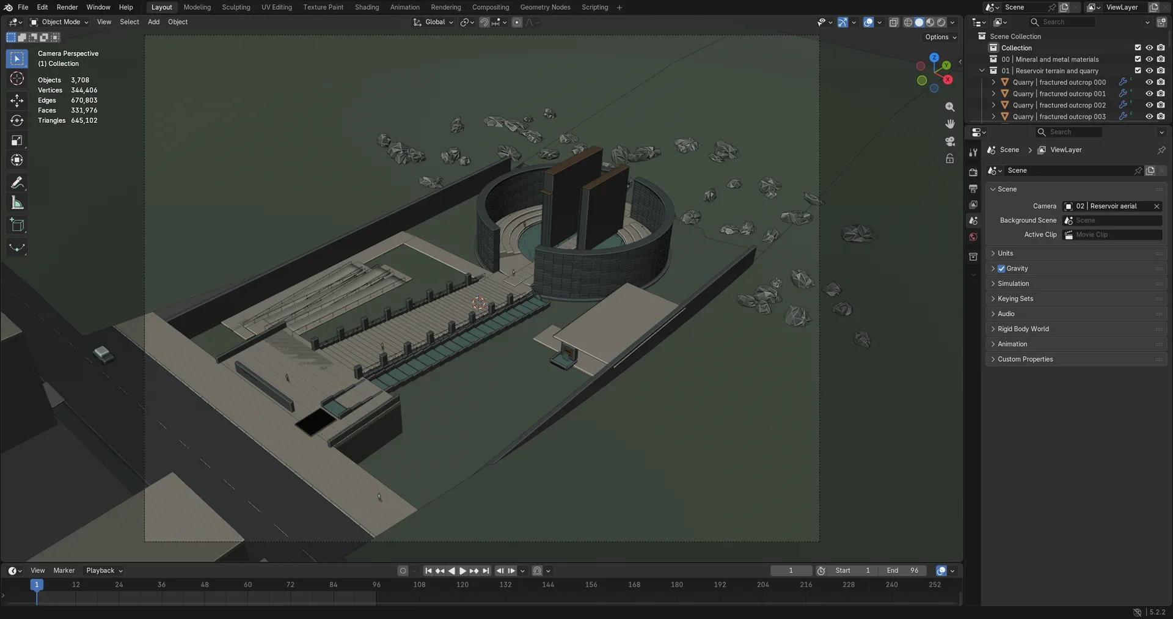Jump to the timeline start frame
1173x619 pixels.
click(428, 571)
